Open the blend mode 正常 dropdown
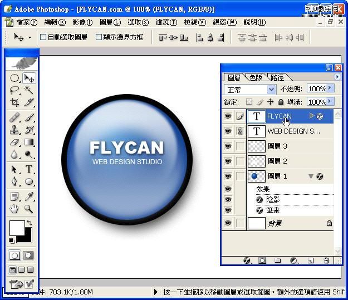 [271, 89]
